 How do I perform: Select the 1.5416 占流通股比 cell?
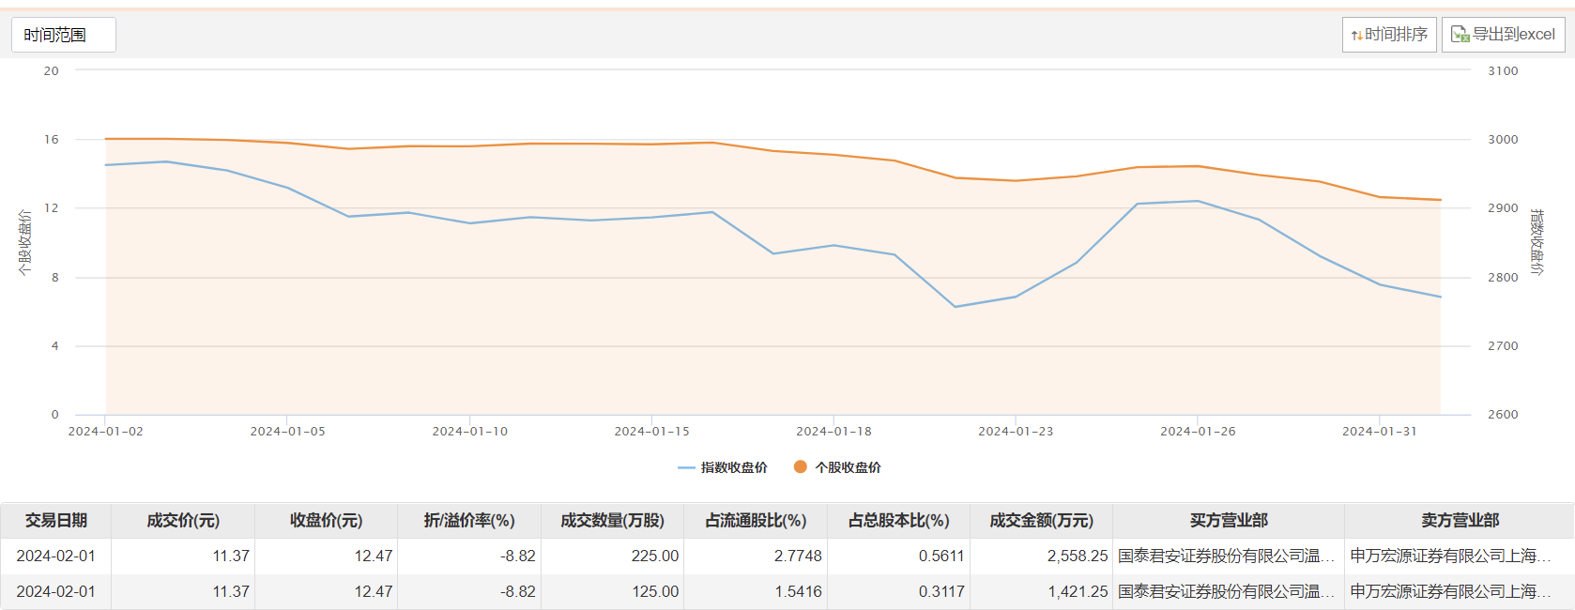tap(756, 591)
